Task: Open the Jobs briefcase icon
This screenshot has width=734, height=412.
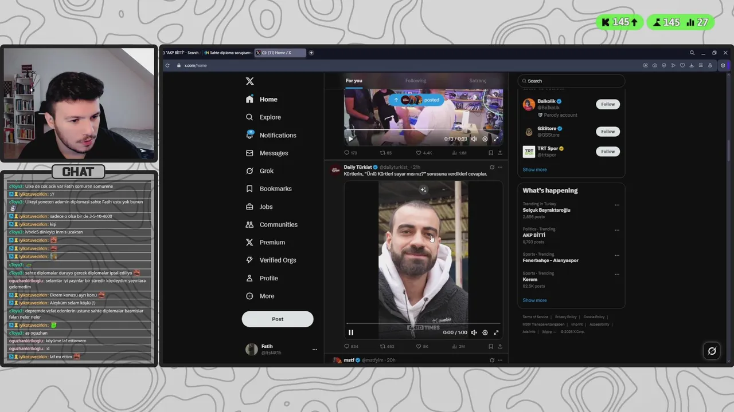Action: (249, 207)
